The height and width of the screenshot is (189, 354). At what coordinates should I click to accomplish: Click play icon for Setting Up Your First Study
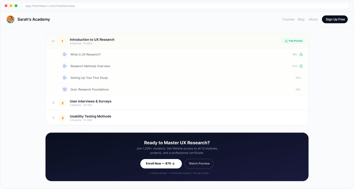pos(65,78)
